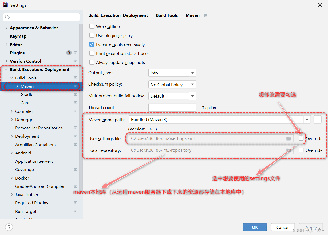Open the Checksum policy dropdown

click(x=172, y=85)
